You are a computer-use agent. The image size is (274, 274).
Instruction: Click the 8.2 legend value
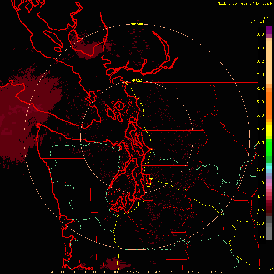[260, 61]
